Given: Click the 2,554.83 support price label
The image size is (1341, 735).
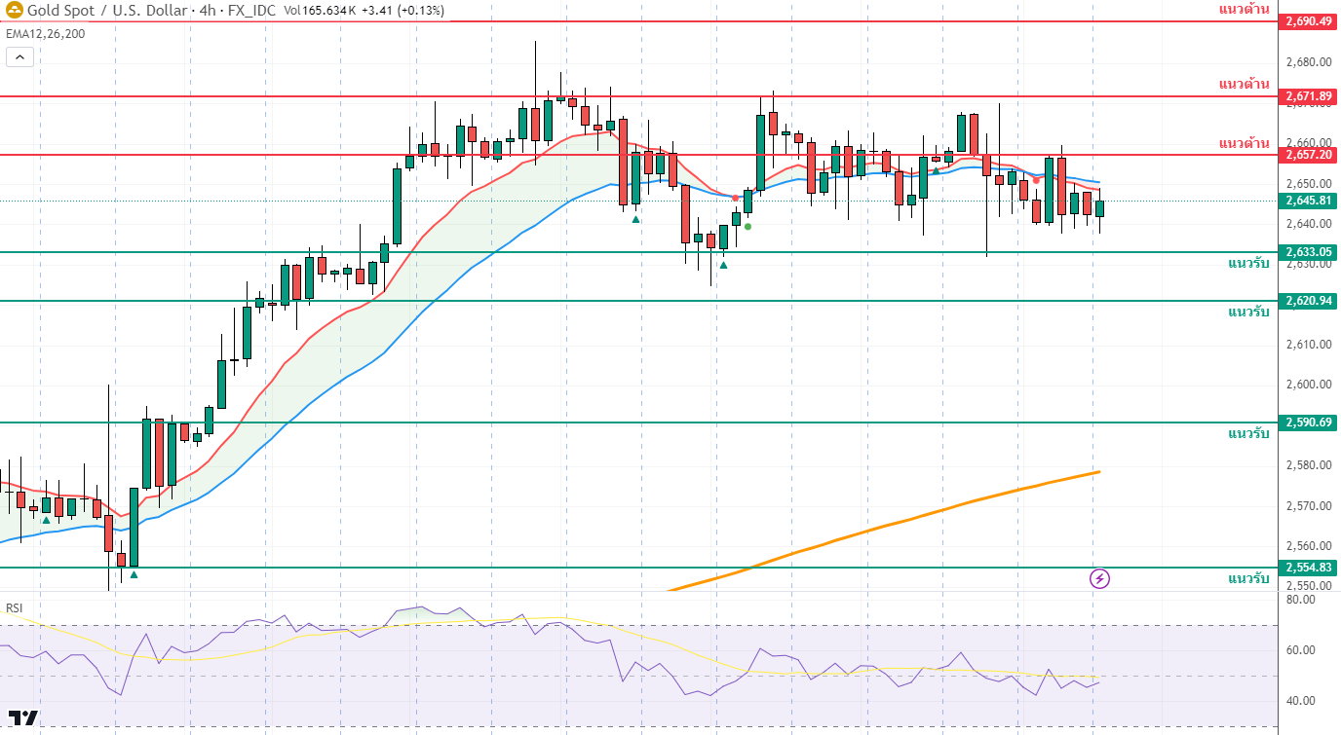Looking at the screenshot, I should (1309, 568).
